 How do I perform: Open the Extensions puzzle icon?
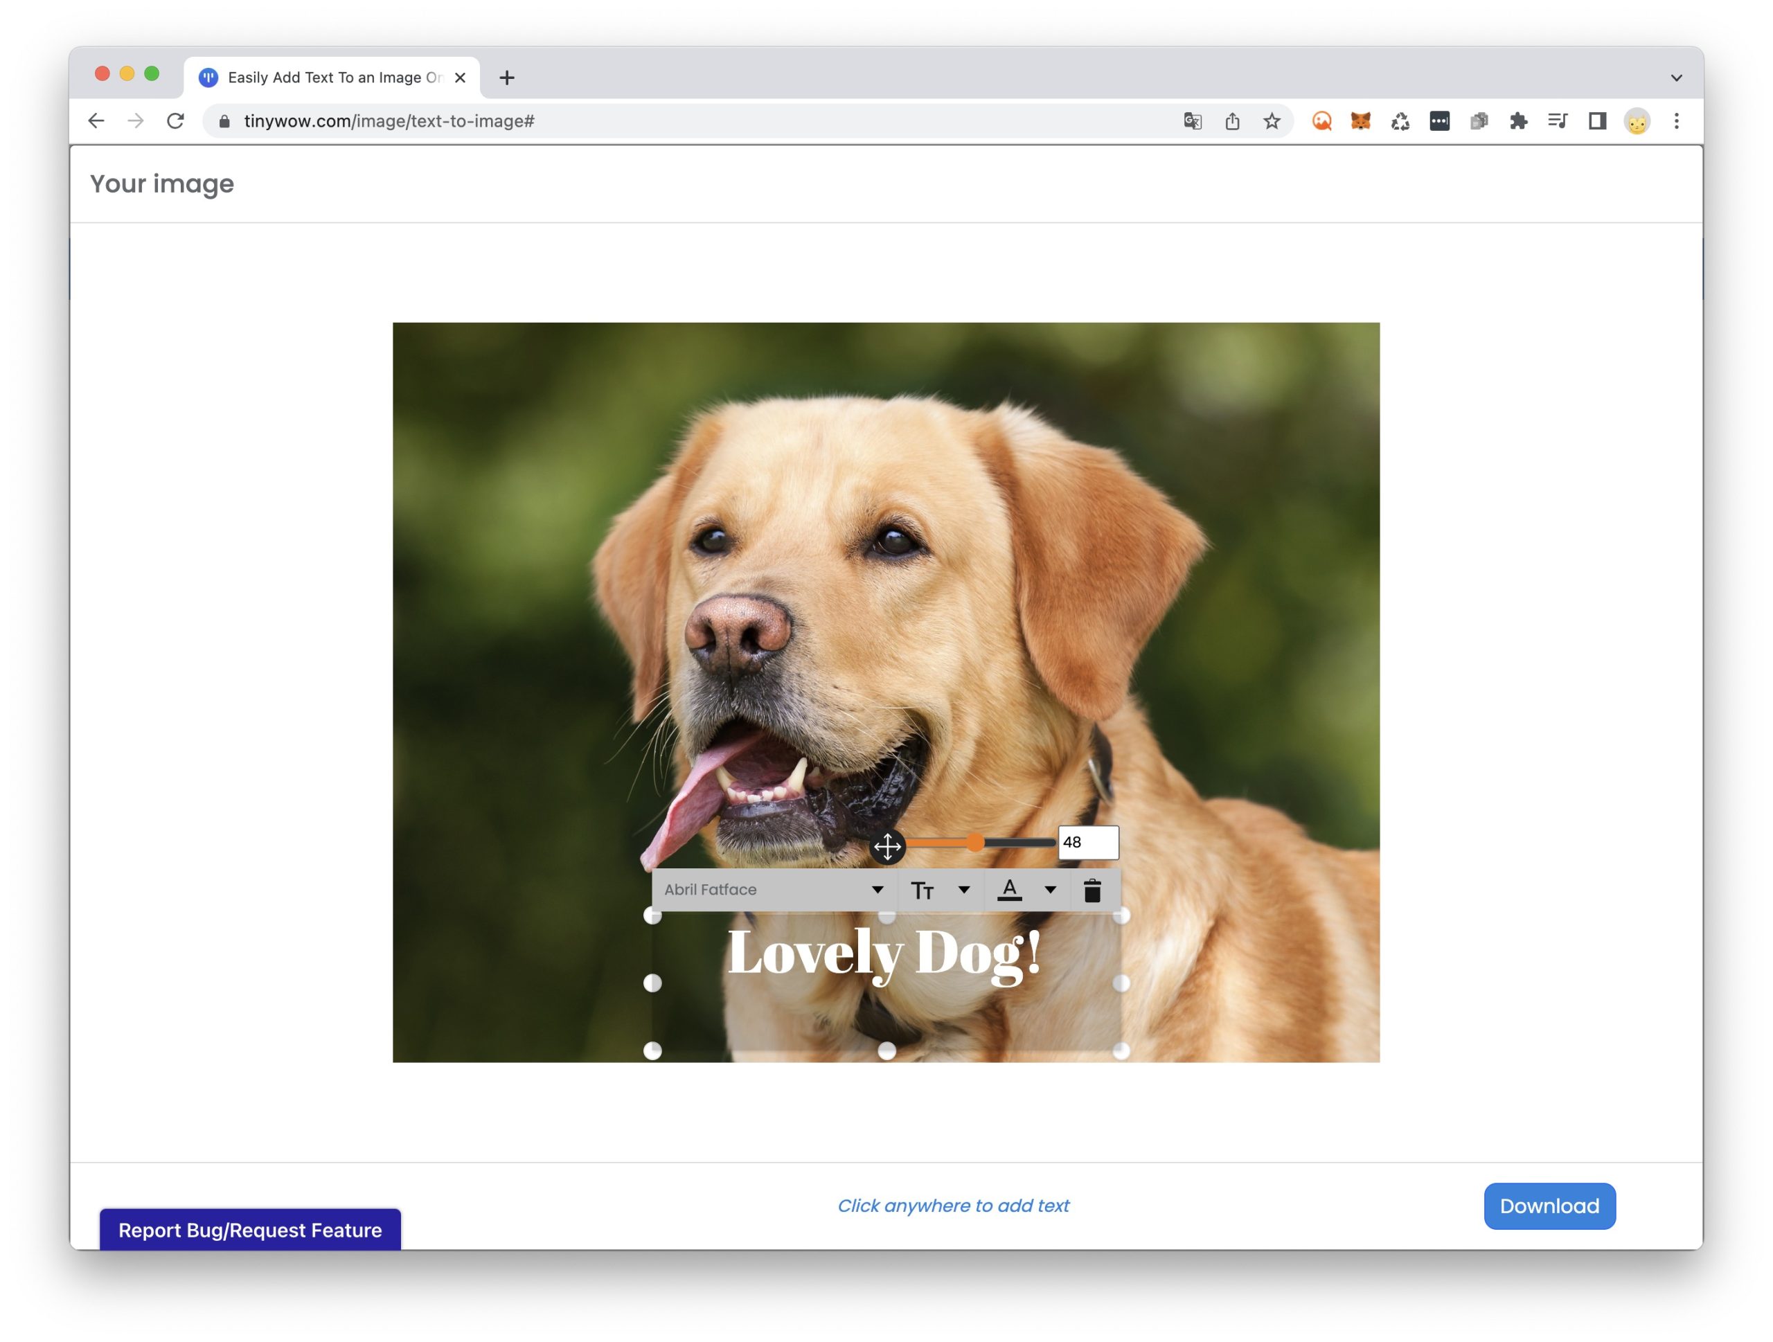coord(1517,121)
